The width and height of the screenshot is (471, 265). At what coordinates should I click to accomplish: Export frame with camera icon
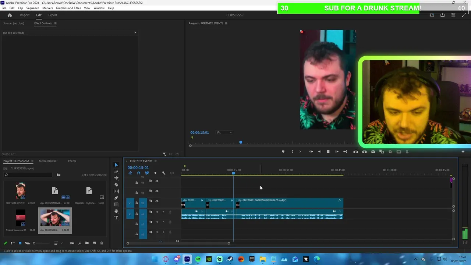[x=373, y=152]
